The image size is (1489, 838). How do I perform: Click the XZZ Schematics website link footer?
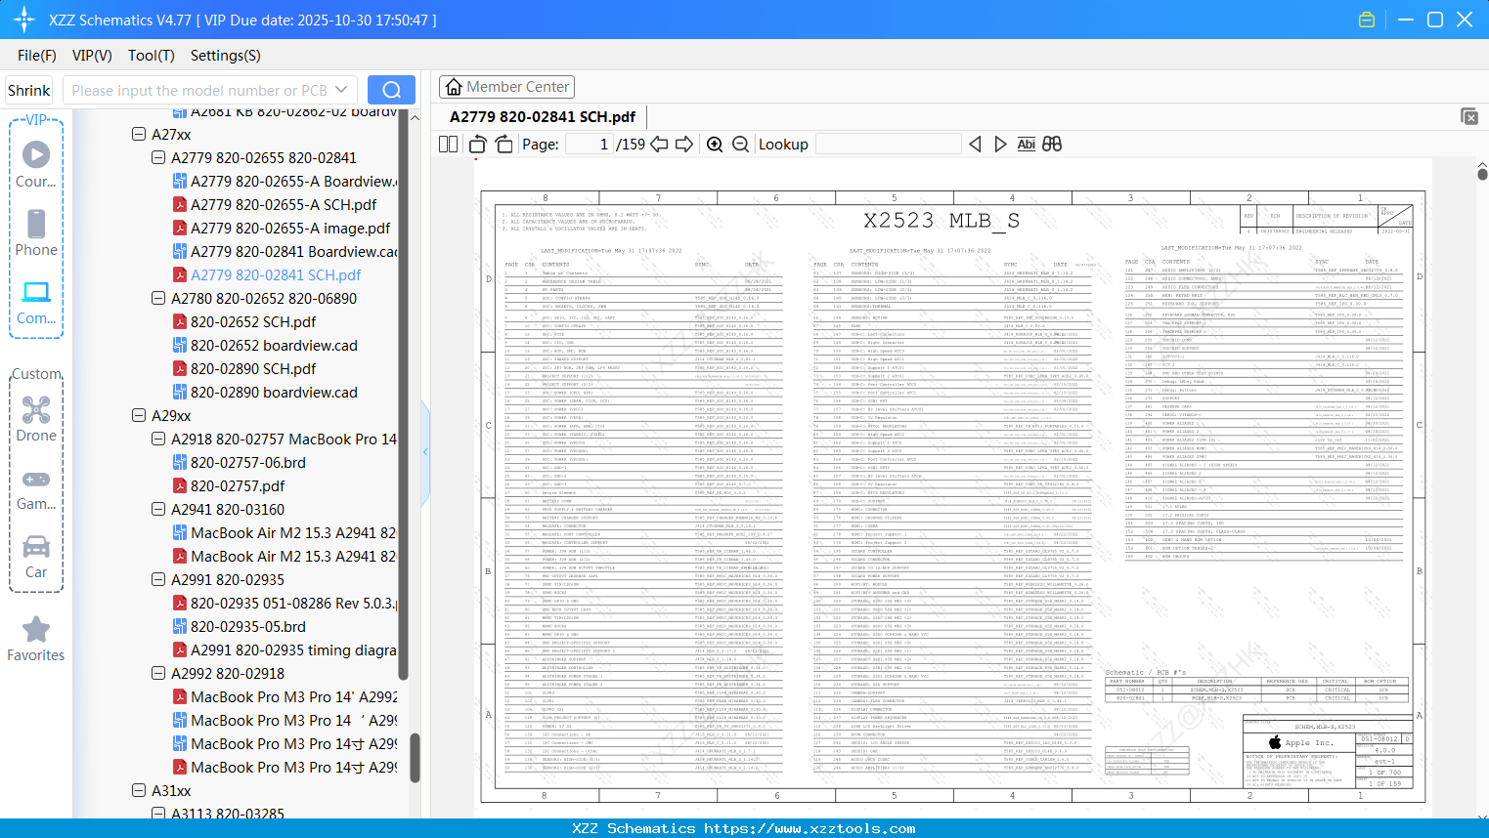744,828
